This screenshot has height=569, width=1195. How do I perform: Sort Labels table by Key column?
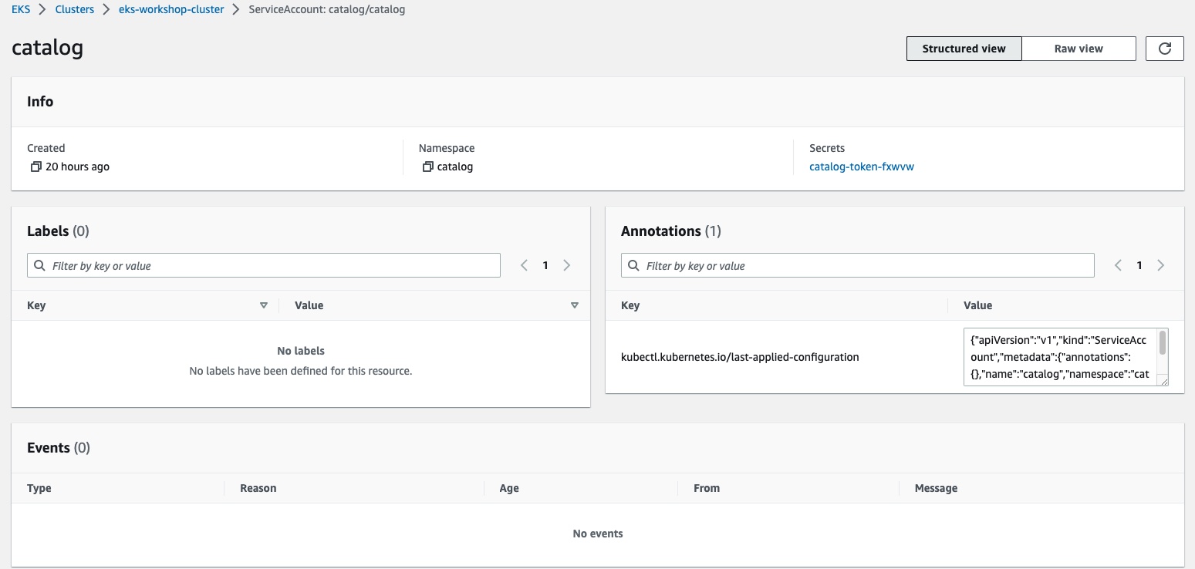[264, 305]
